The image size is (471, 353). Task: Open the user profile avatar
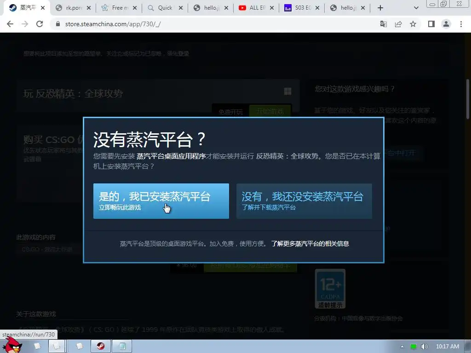pos(446,24)
